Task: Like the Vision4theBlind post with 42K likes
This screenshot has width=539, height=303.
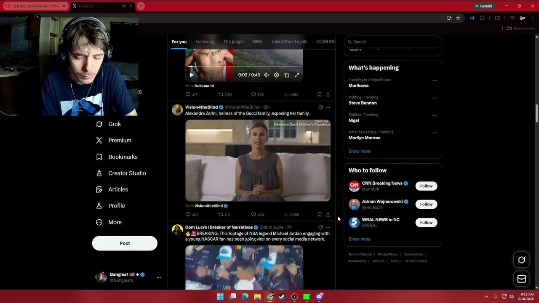Action: pos(258,215)
